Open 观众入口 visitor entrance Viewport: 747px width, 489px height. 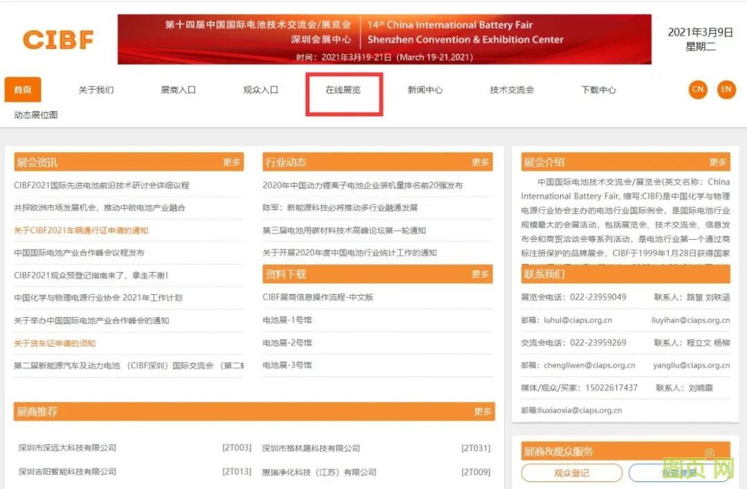[x=261, y=89]
